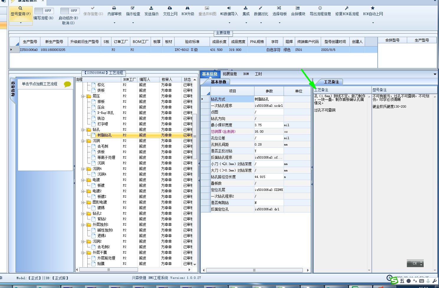
Task: Collapse the 外层蚀刻1 tree node
Action: [x=83, y=225]
